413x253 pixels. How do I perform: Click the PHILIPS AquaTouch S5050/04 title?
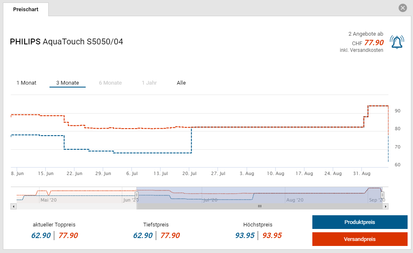pos(67,42)
